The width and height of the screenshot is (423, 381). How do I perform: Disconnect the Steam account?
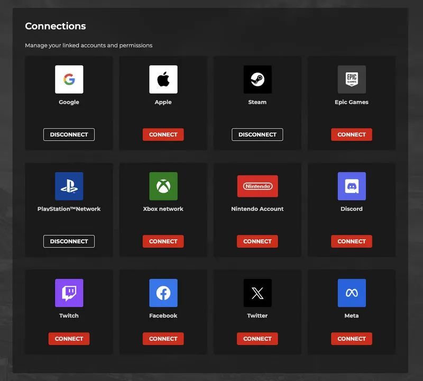point(258,134)
